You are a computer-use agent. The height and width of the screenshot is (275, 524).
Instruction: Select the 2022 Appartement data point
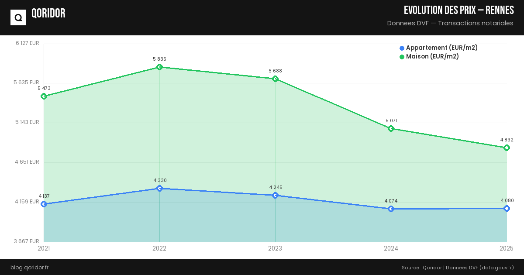click(159, 188)
